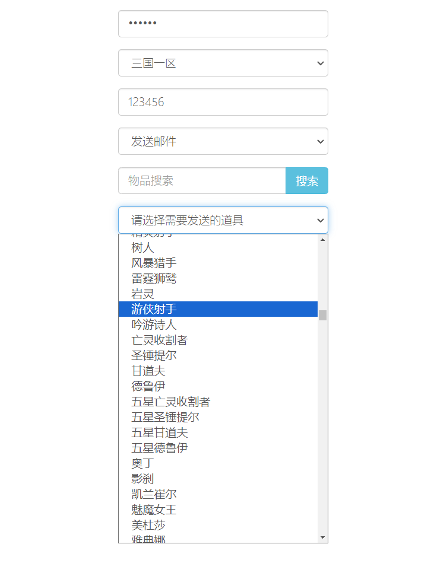Choose 风暴猎手 in the list
The height and width of the screenshot is (576, 434).
[154, 263]
